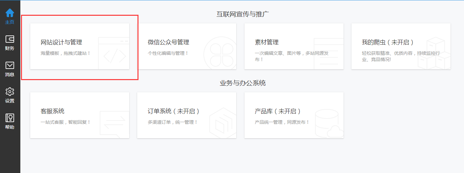
Task: Open the 财务 wallet icon
Action: tap(10, 39)
